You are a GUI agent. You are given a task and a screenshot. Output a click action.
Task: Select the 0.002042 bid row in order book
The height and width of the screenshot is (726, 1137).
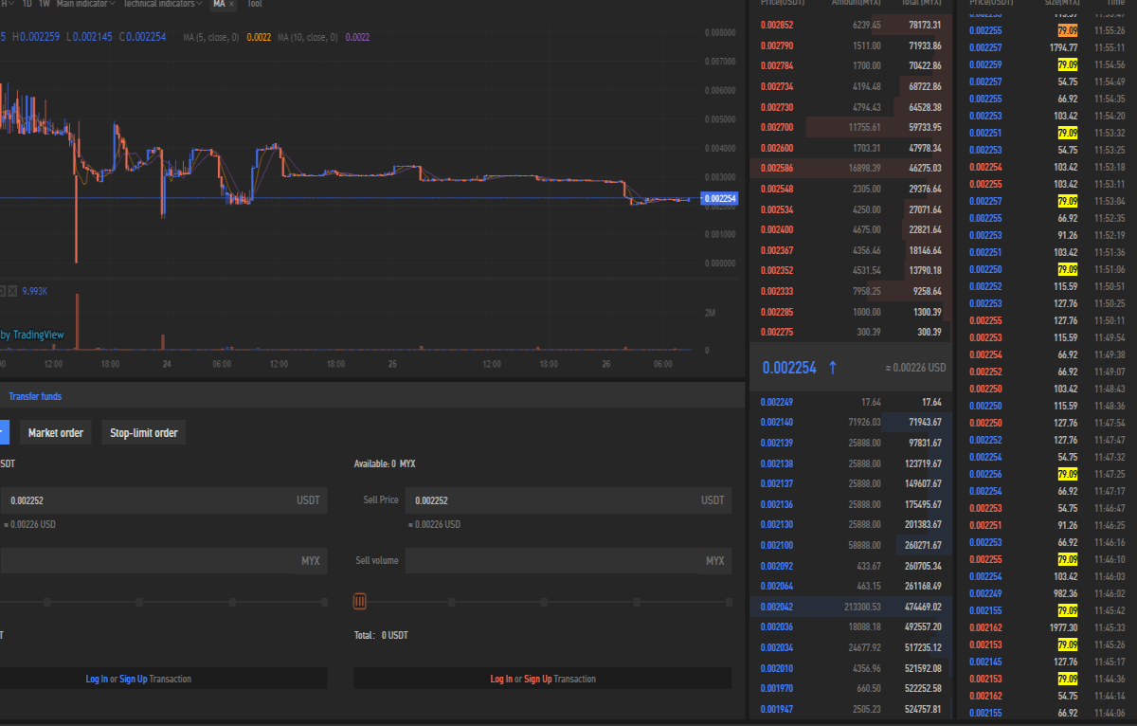tap(851, 607)
